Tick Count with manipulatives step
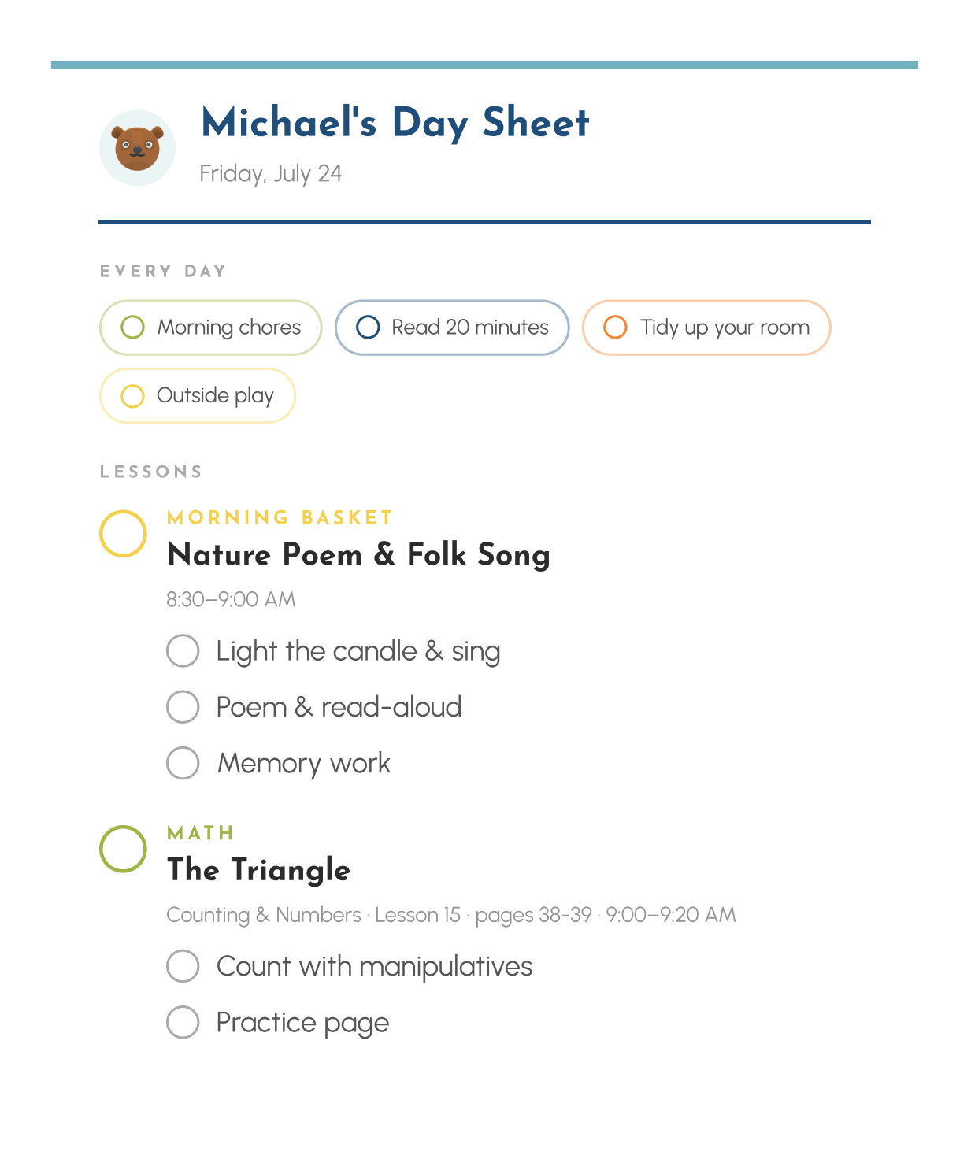The width and height of the screenshot is (971, 1159). coord(183,966)
